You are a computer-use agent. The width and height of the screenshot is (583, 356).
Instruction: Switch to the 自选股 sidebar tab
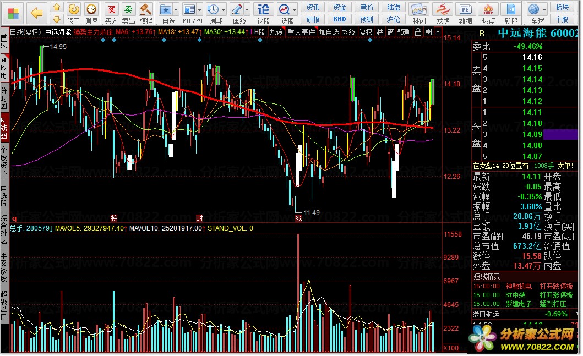pos(4,195)
